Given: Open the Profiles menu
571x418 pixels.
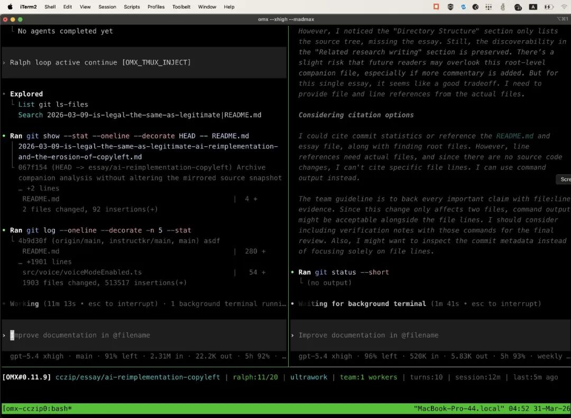Looking at the screenshot, I should tap(156, 7).
